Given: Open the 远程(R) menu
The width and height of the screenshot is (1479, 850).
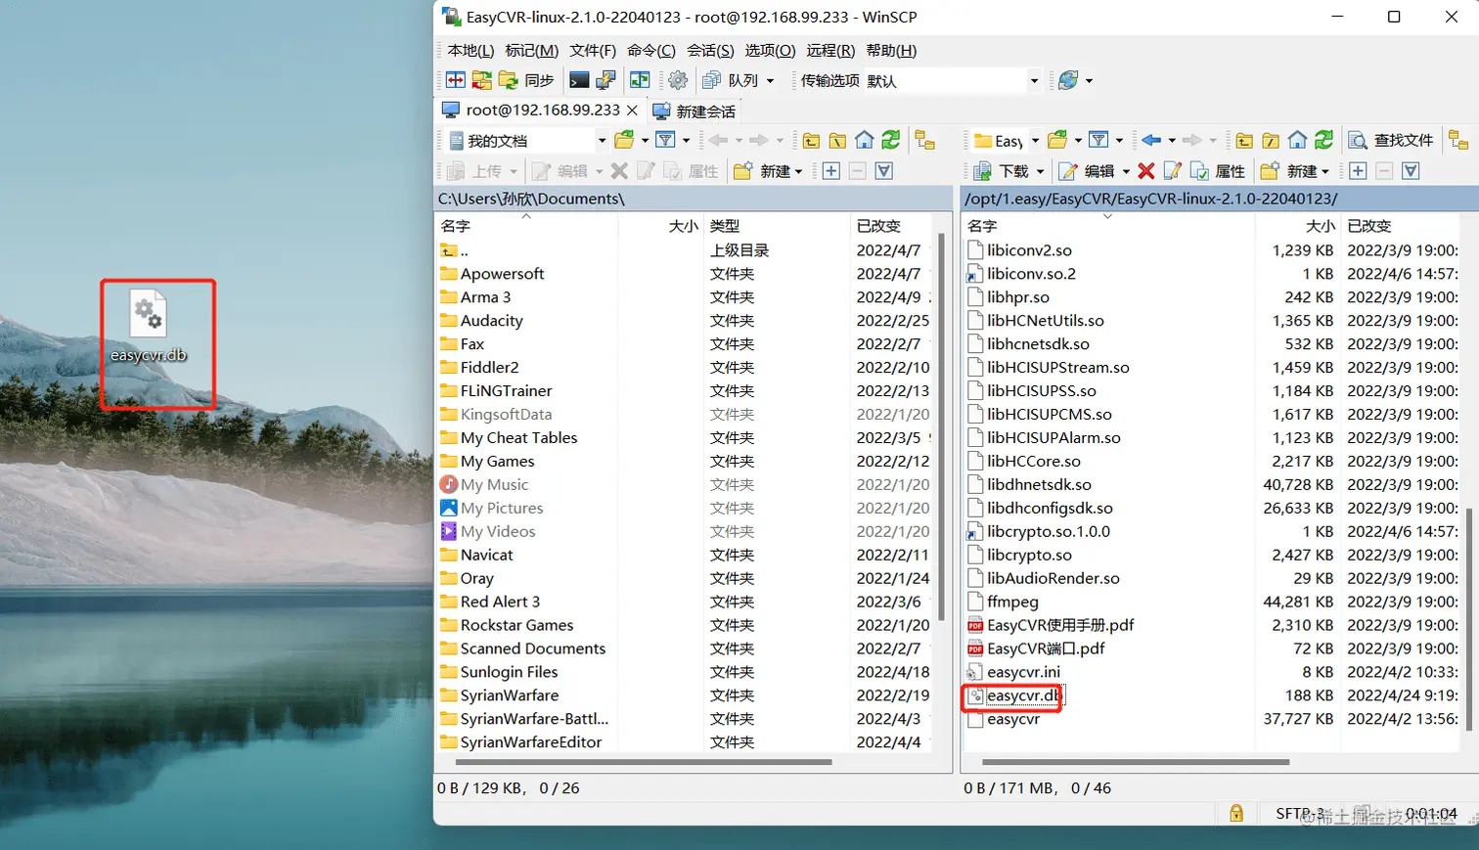Looking at the screenshot, I should pos(830,51).
